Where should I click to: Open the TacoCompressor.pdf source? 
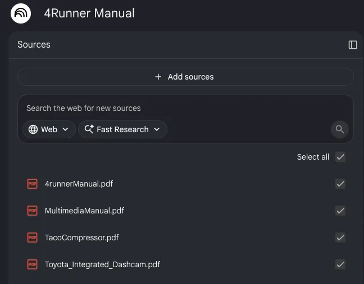pos(81,238)
